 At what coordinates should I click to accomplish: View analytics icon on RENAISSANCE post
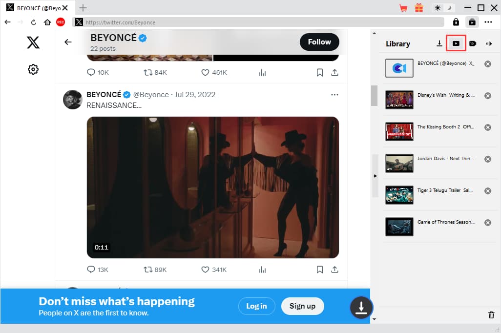click(262, 270)
